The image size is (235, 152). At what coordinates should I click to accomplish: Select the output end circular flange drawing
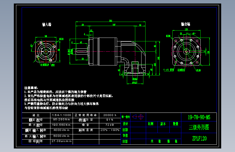(186, 51)
